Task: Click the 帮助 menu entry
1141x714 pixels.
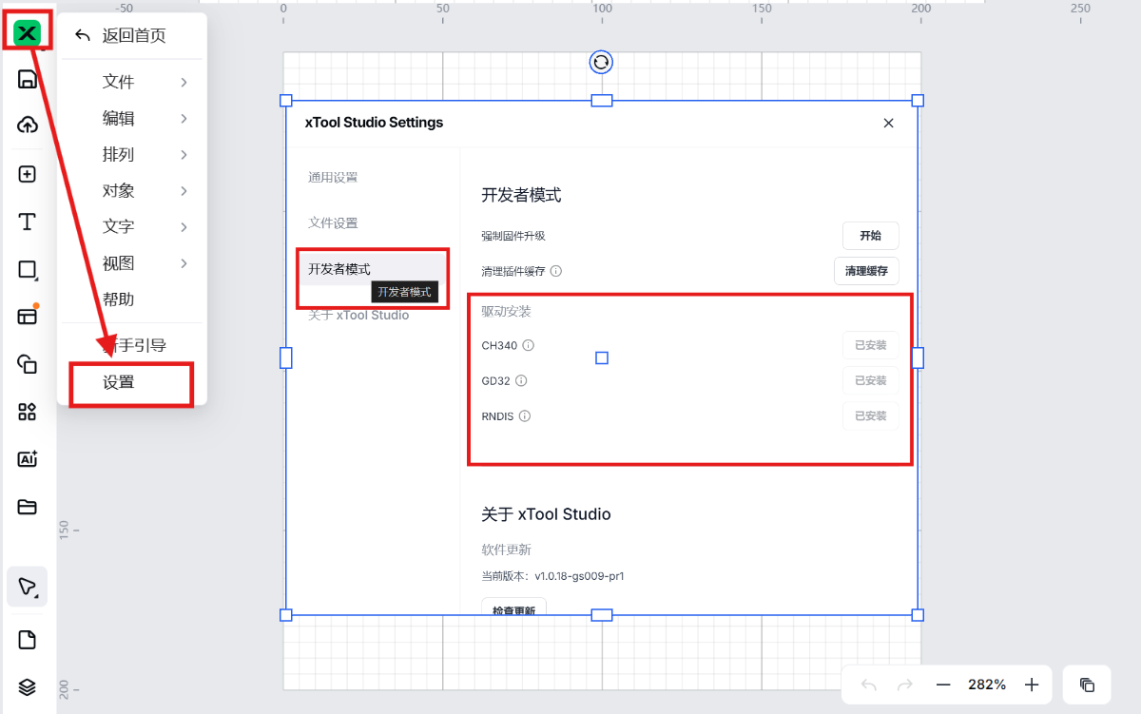Action: [120, 299]
